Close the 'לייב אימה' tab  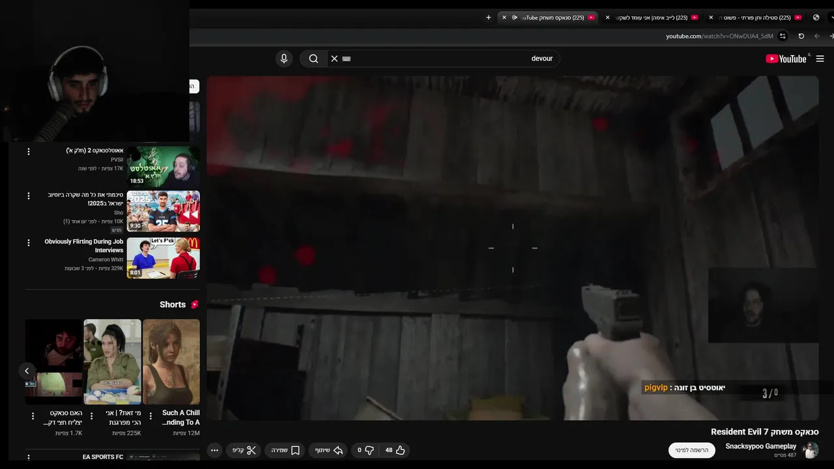607,18
